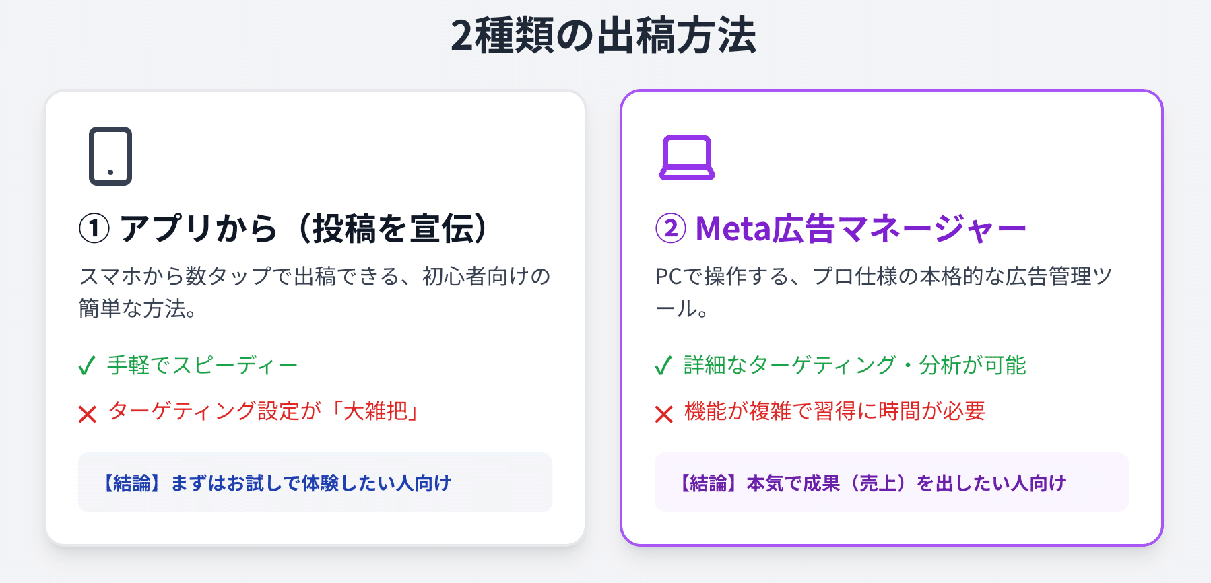Viewport: 1211px width, 583px height.
Task: Click the 本気で成果（売上）を出したい人向け conclusion box
Action: (891, 483)
